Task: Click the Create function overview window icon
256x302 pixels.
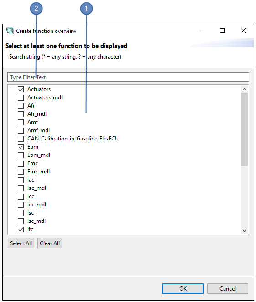Action: [10, 31]
